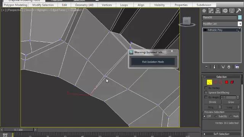Viewport: 244px width, 137px height.
Task: Open the Properties ribbon panel
Action: tap(181, 5)
